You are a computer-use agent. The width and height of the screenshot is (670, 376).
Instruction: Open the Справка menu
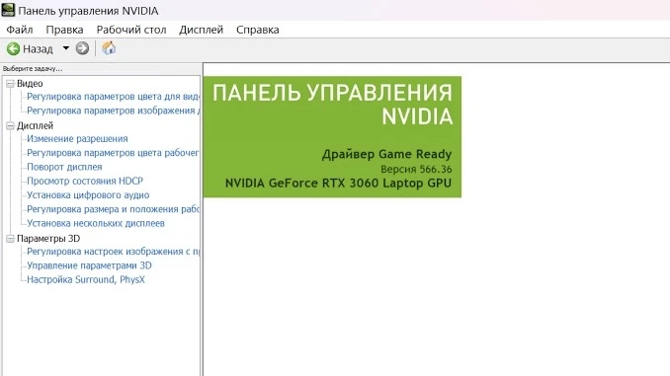[258, 30]
